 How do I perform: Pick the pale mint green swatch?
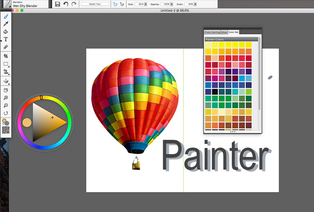tap(242, 92)
